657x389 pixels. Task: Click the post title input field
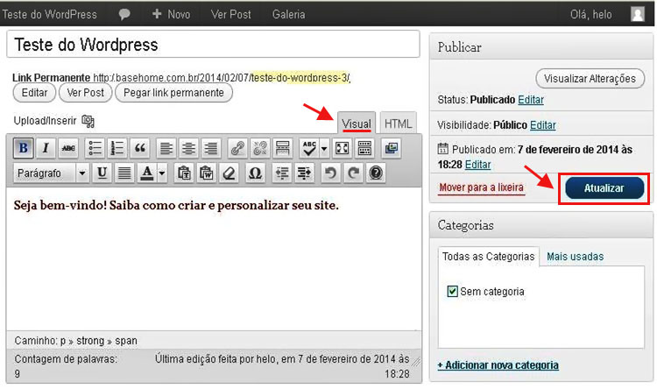tap(213, 44)
